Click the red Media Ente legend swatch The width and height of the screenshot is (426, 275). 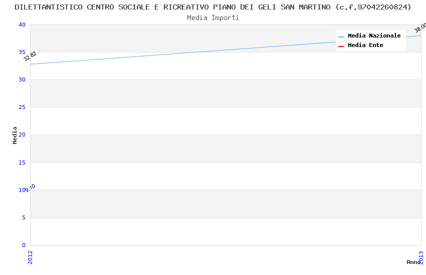coord(341,46)
